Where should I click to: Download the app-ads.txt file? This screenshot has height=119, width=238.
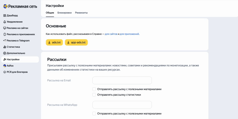[76, 42]
